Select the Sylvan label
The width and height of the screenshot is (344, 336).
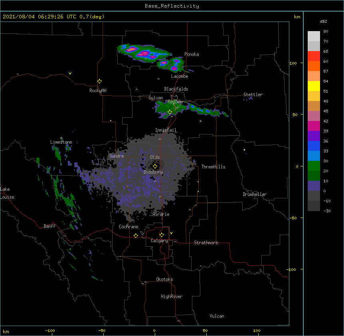point(156,98)
